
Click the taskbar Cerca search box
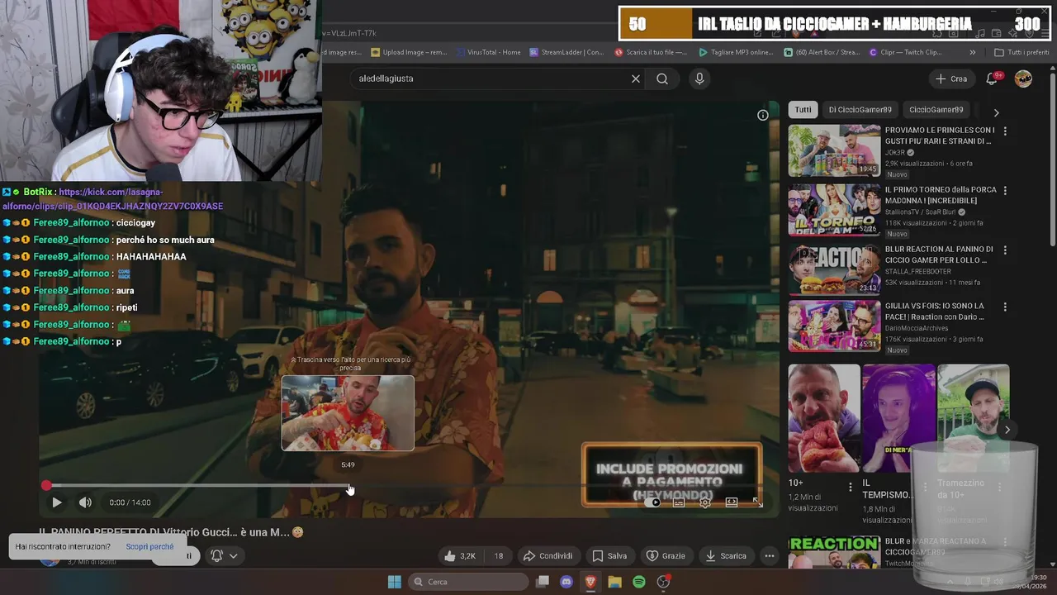click(x=469, y=582)
